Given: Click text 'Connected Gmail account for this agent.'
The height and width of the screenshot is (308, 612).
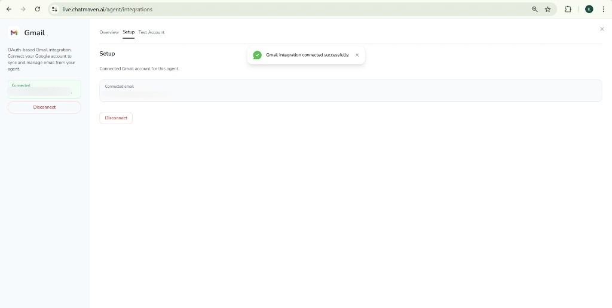Looking at the screenshot, I should coord(139,69).
